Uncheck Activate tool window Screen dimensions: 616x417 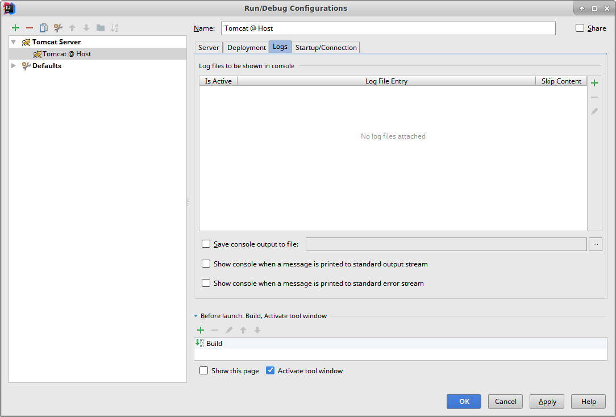tap(270, 371)
